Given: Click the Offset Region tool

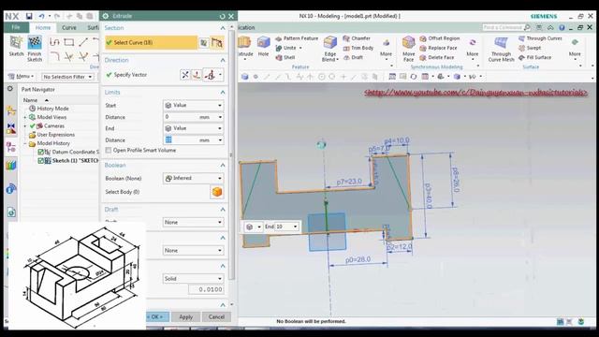Looking at the screenshot, I should coord(439,38).
